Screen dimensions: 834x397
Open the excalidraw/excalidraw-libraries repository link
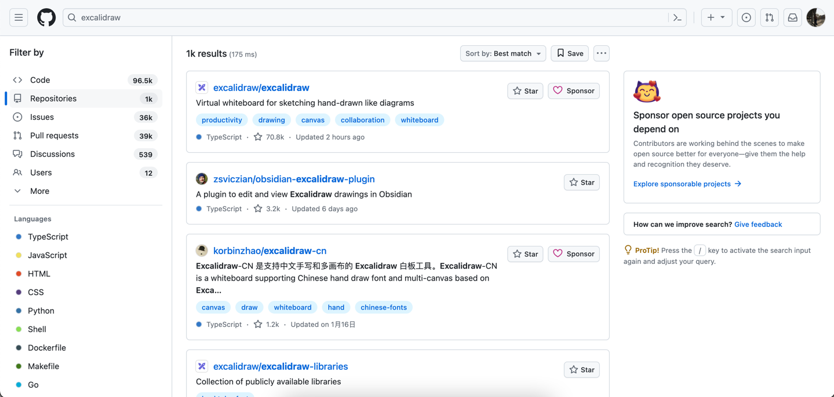tap(281, 366)
